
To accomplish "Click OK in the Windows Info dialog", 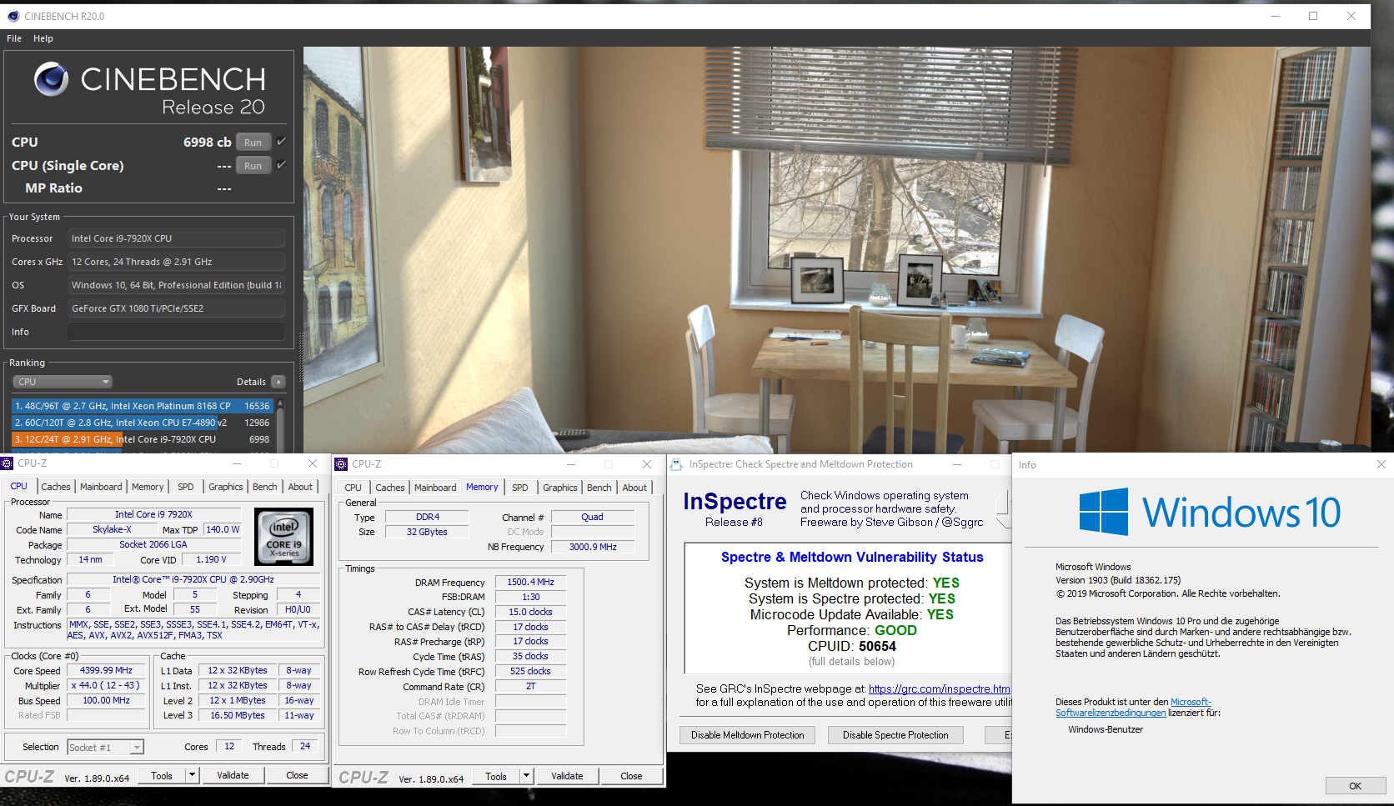I will pos(1356,786).
